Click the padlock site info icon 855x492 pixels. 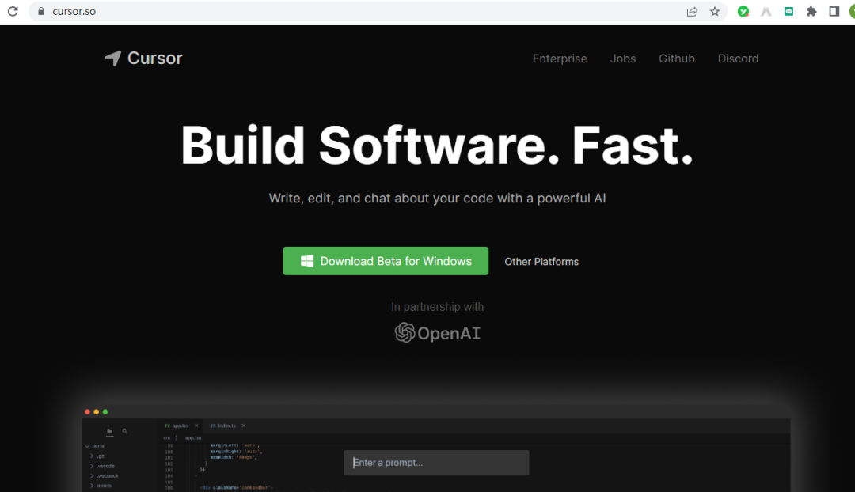coord(41,11)
